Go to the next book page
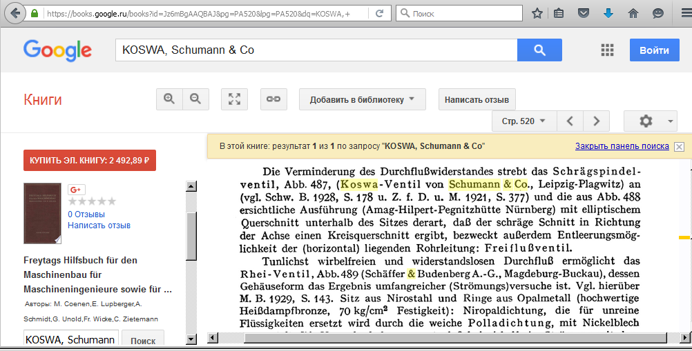This screenshot has width=692, height=351. [x=596, y=121]
